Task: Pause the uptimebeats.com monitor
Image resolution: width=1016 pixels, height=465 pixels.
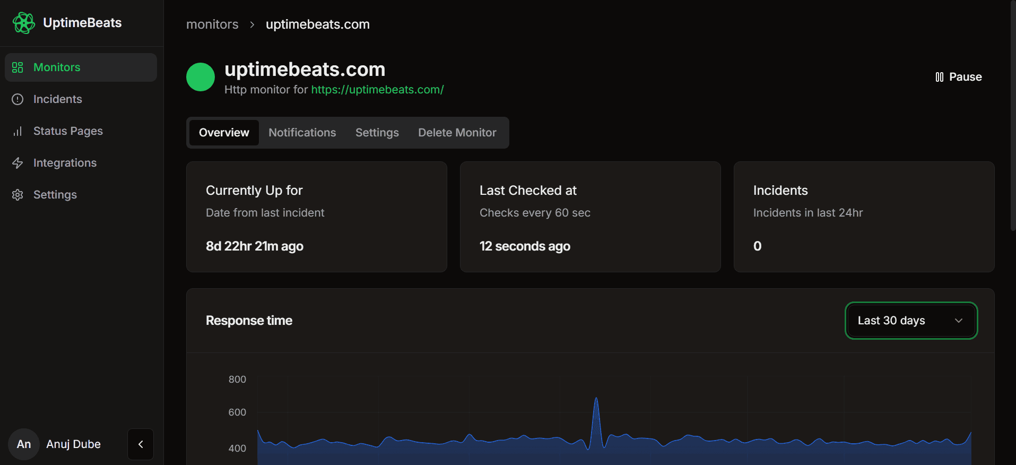Action: tap(959, 77)
